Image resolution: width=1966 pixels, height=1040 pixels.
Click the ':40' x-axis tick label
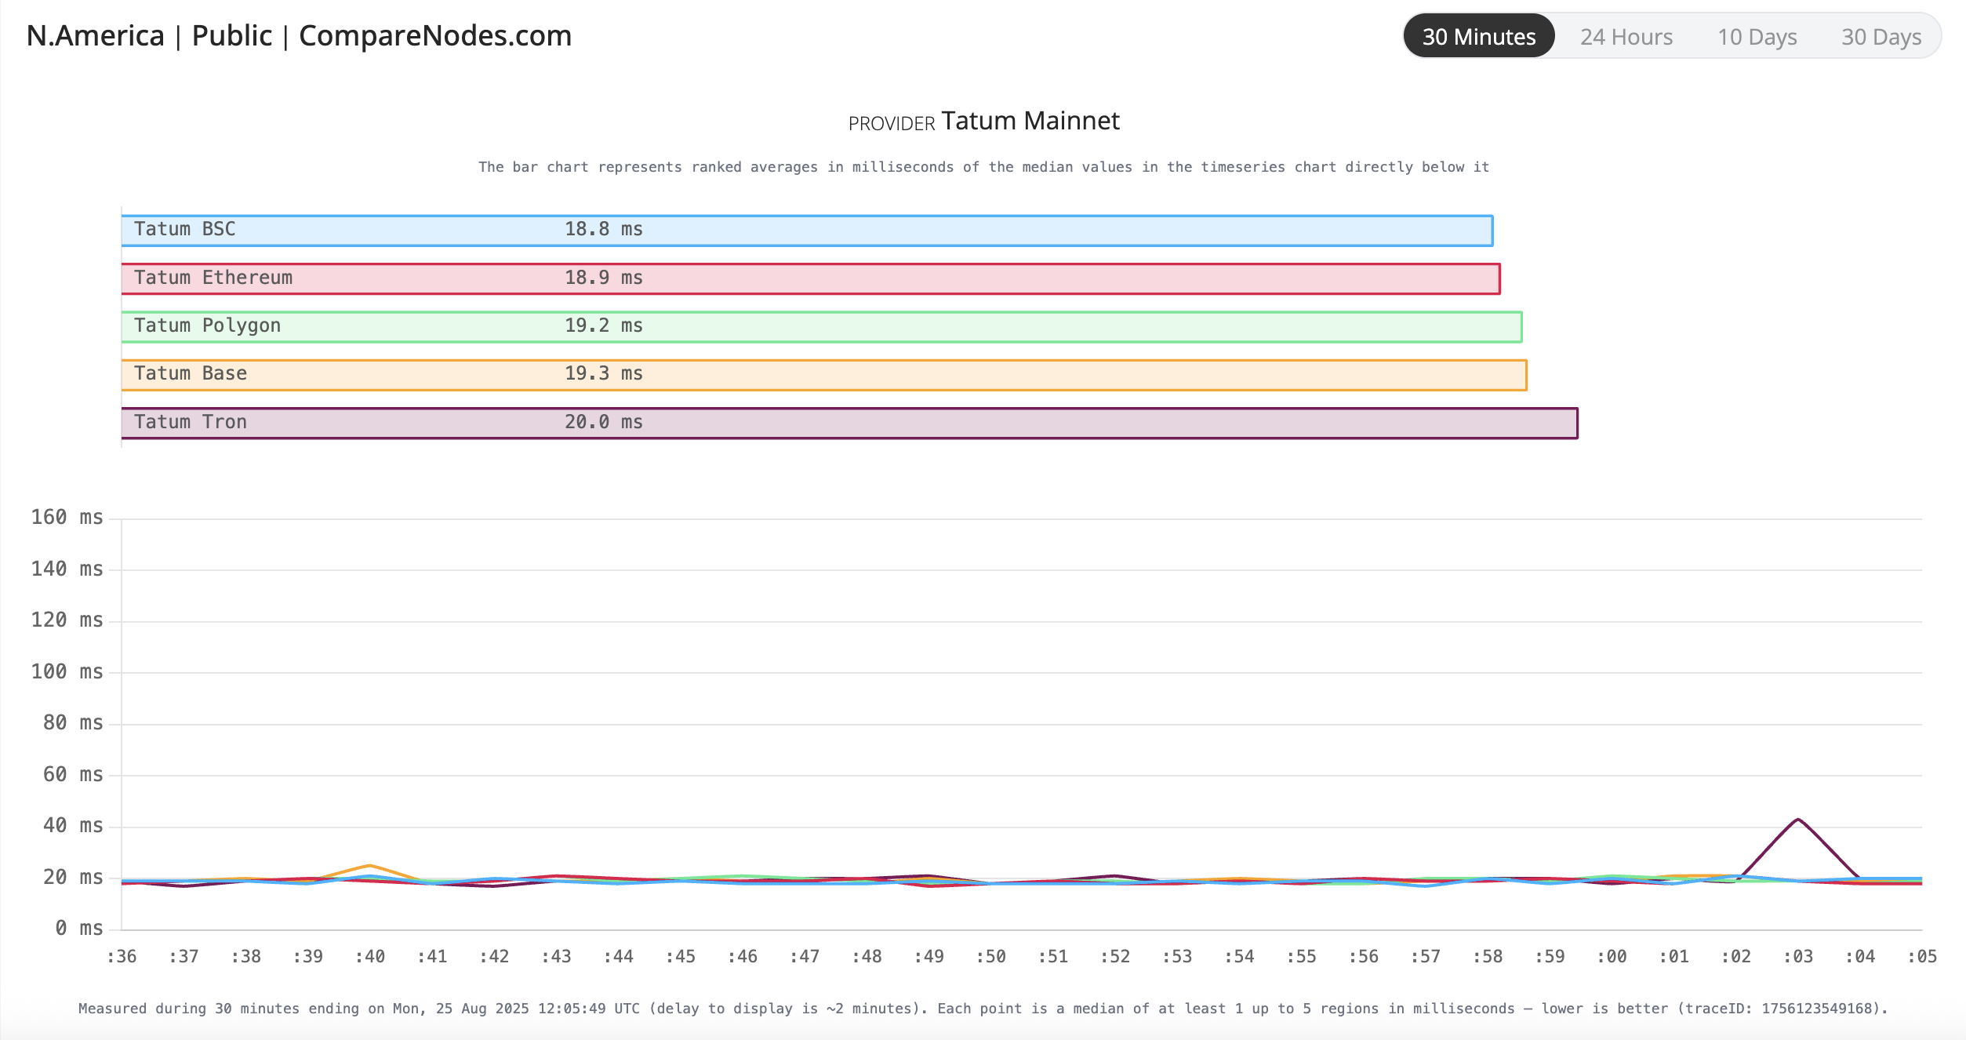369,957
